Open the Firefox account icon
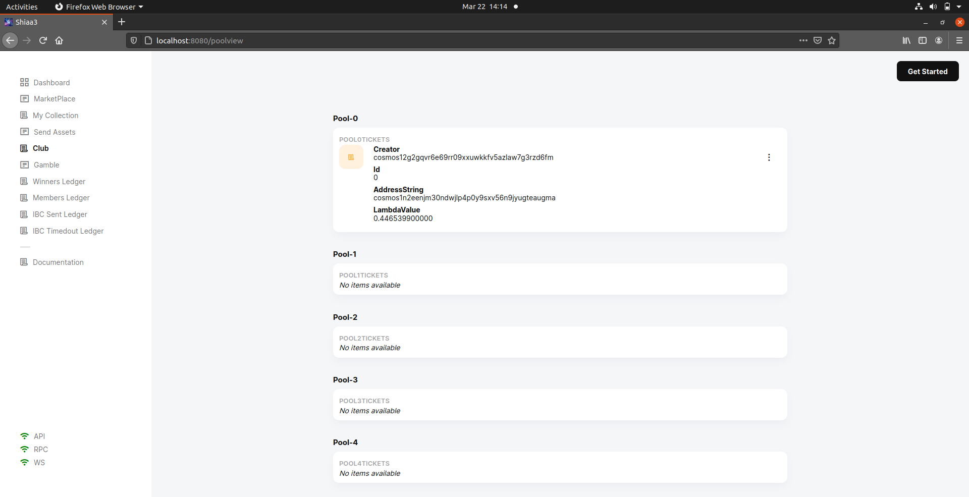This screenshot has height=497, width=969. click(939, 40)
